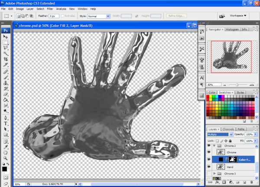Toggle lock image pixels
The height and width of the screenshot is (187, 260).
click(221, 141)
